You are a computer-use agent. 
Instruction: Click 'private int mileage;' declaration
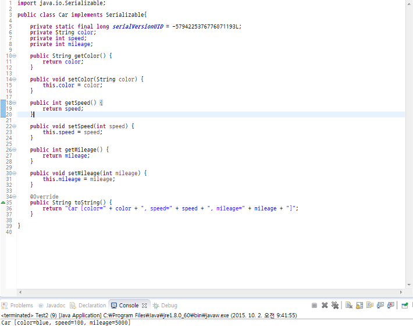(62, 44)
